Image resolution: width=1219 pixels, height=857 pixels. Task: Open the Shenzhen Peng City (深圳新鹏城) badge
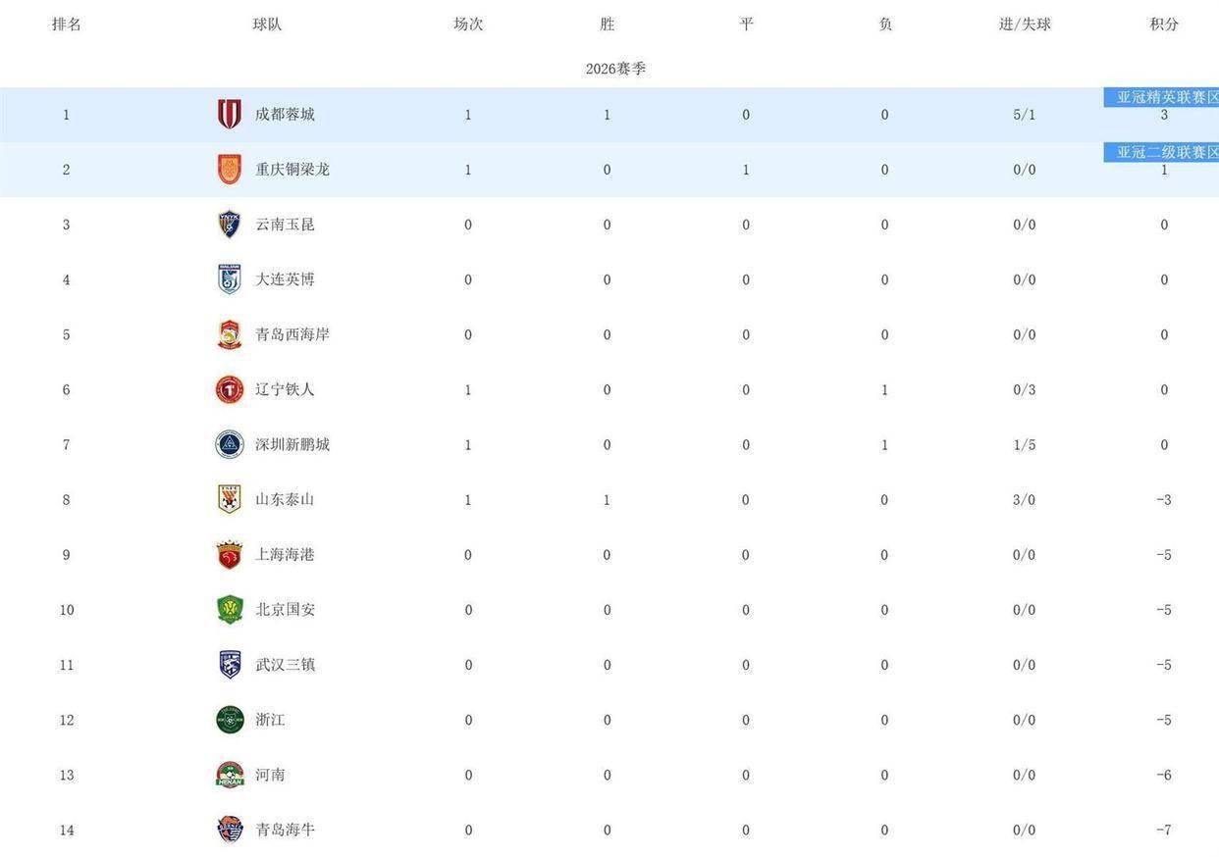pos(230,444)
